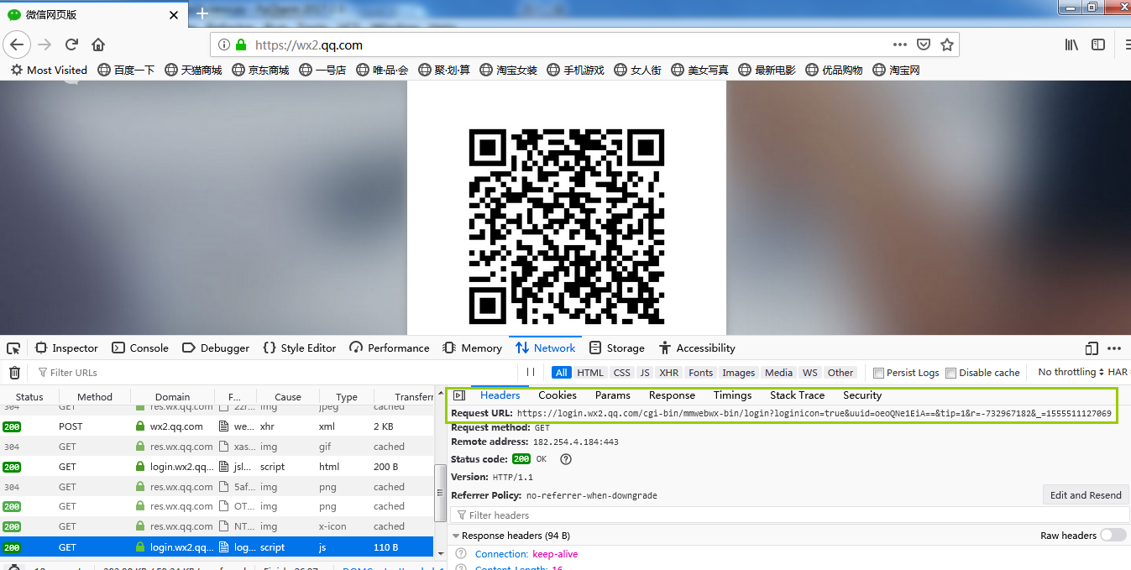Bookmark this page with star icon
Image resolution: width=1131 pixels, height=570 pixels.
947,44
